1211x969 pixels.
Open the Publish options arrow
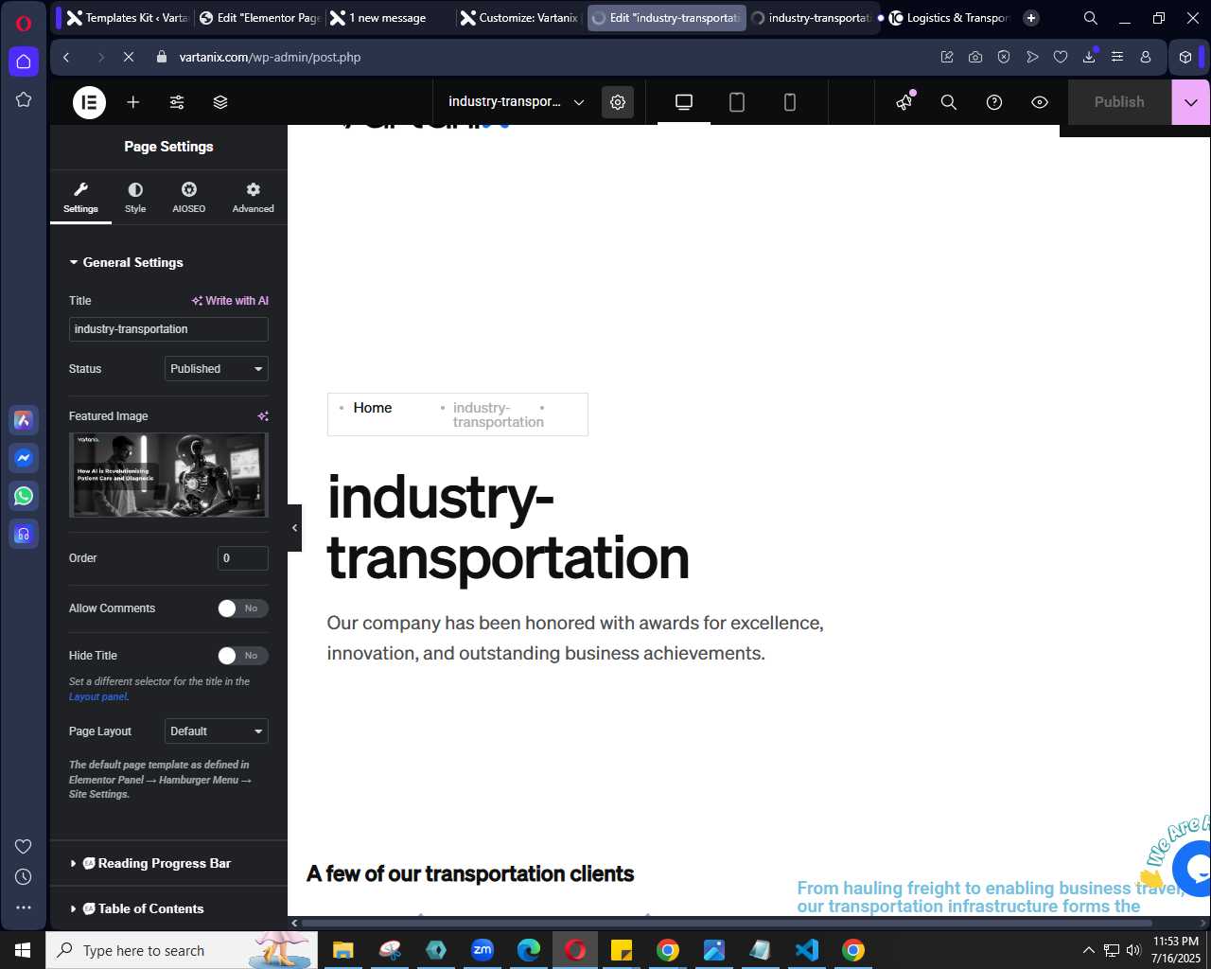pyautogui.click(x=1191, y=102)
